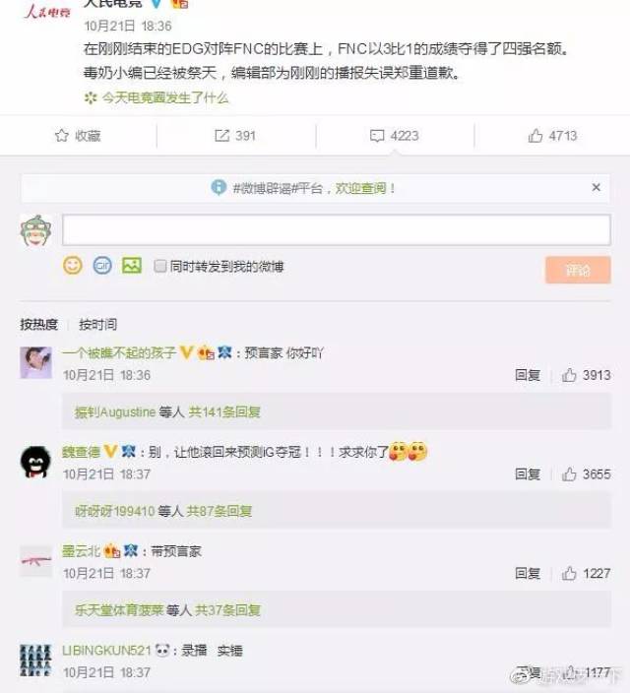Close the 微博辟谣 notice banner
The width and height of the screenshot is (630, 693).
pyautogui.click(x=596, y=187)
